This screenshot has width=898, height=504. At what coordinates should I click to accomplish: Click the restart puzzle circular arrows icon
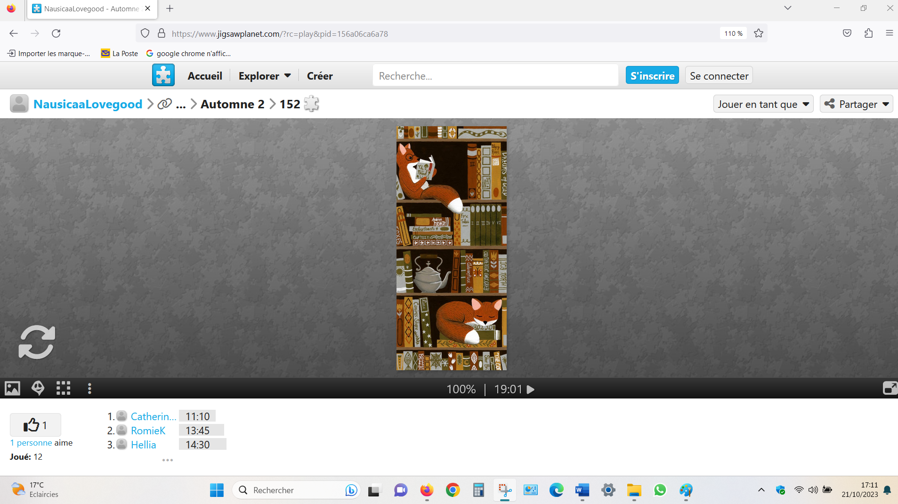click(37, 342)
